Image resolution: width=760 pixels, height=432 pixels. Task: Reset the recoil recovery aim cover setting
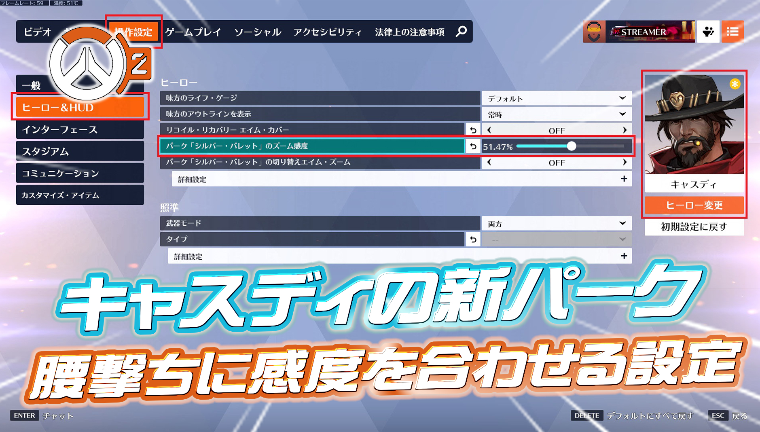tap(472, 130)
